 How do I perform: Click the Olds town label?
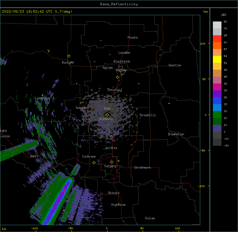pyautogui.click(x=107, y=109)
